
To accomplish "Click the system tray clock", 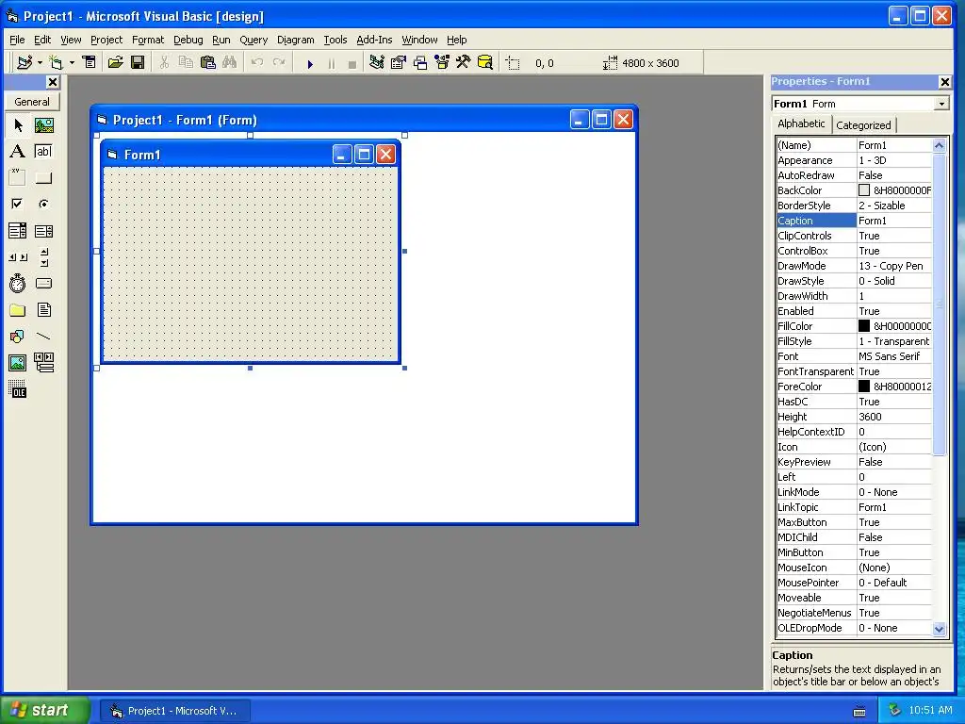I will point(930,710).
